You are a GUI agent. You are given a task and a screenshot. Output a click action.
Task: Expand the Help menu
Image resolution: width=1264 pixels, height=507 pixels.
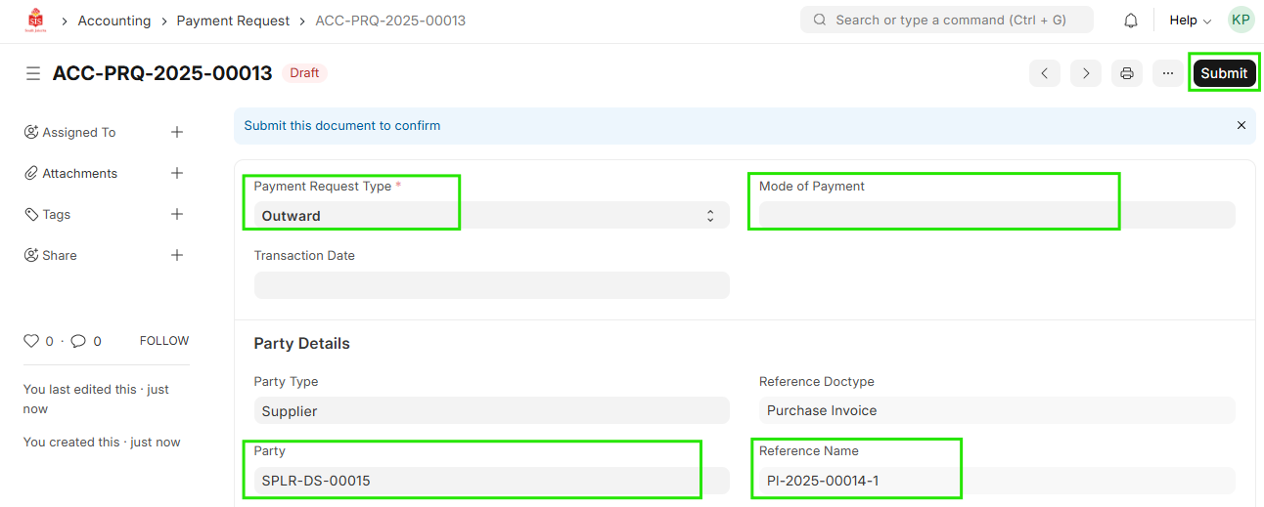tap(1190, 21)
